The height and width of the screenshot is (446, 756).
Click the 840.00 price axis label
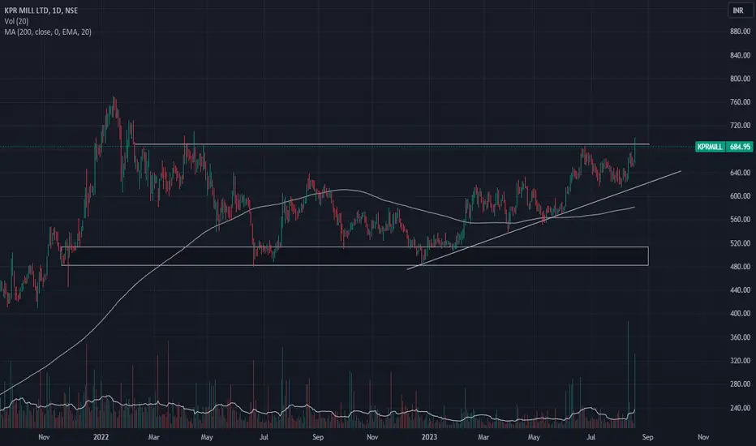[x=740, y=55]
